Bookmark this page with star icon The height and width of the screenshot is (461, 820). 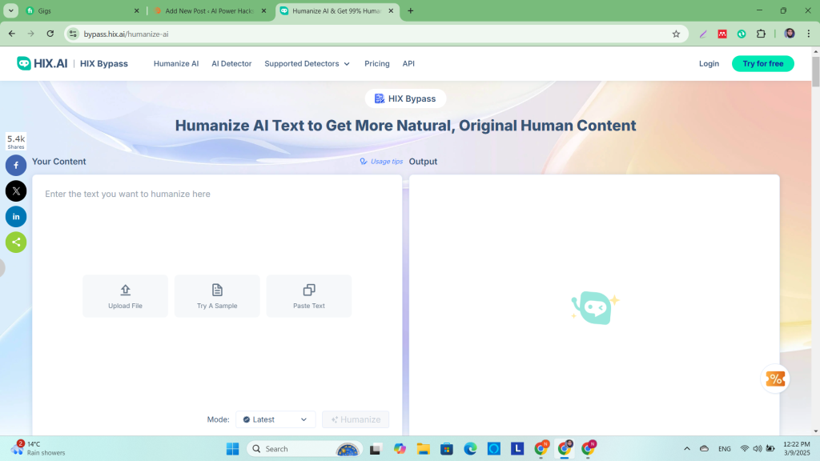676,34
